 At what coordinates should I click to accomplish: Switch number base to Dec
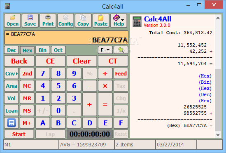coord(12,50)
